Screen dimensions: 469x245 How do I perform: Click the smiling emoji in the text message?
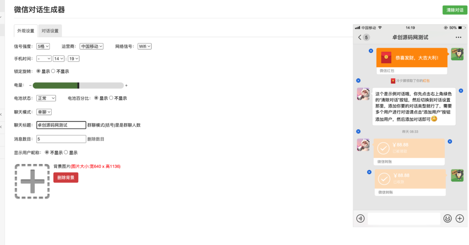(x=434, y=119)
